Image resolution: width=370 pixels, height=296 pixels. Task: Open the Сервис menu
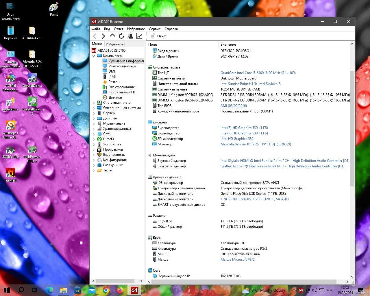(155, 29)
